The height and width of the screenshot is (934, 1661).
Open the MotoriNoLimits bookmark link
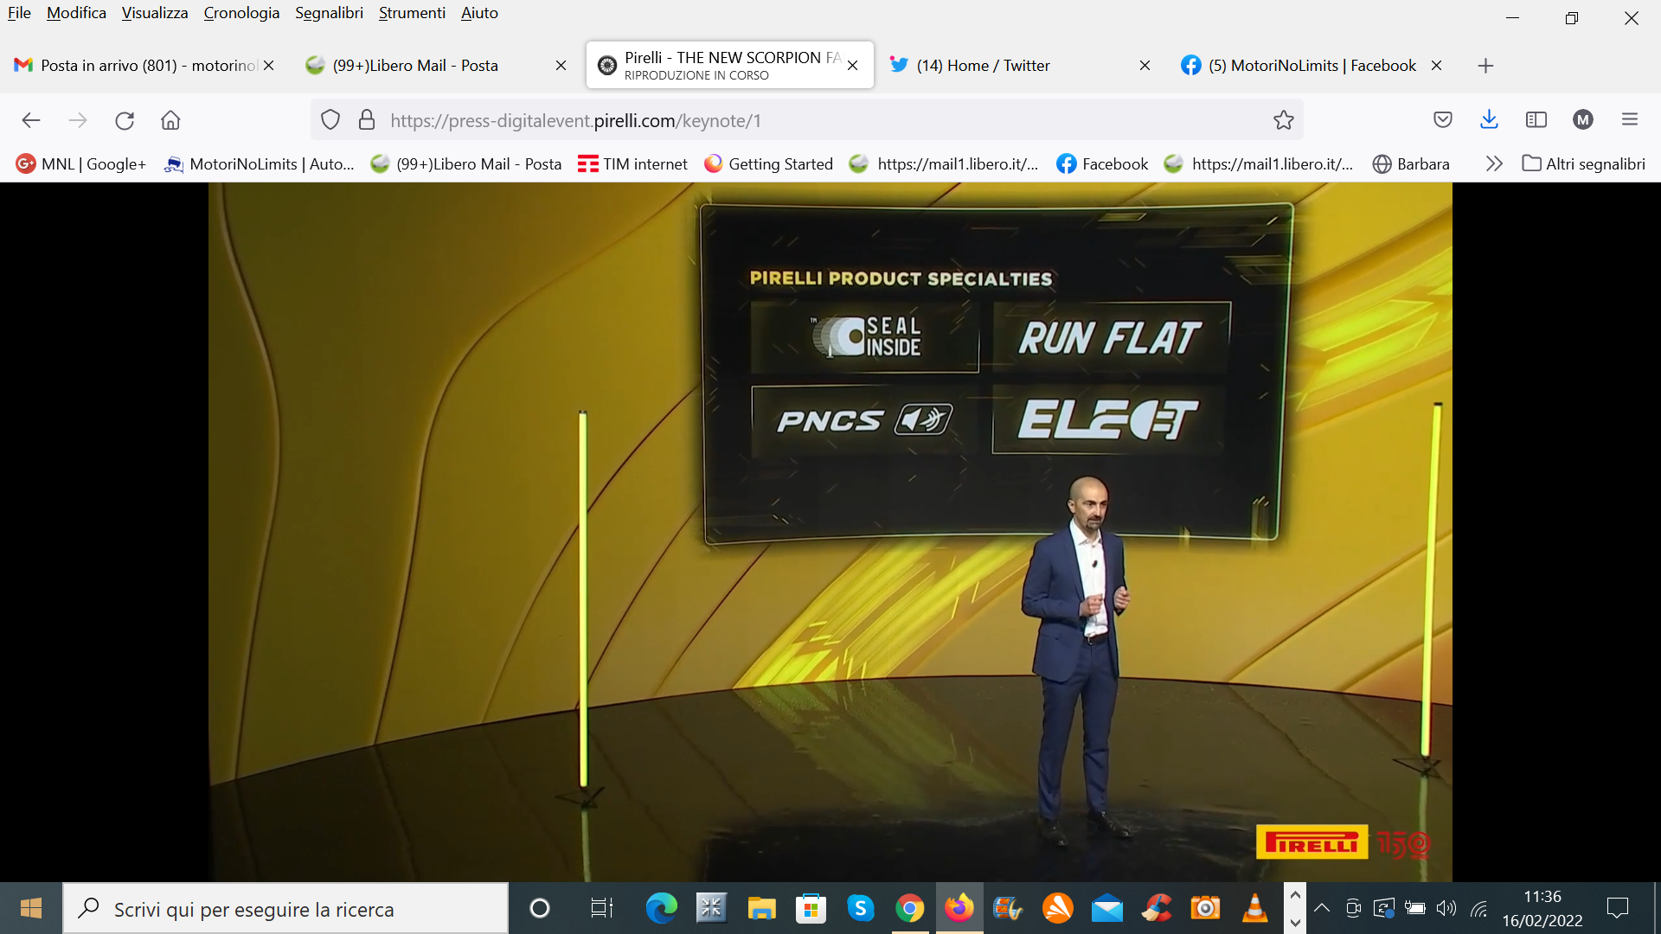260,163
